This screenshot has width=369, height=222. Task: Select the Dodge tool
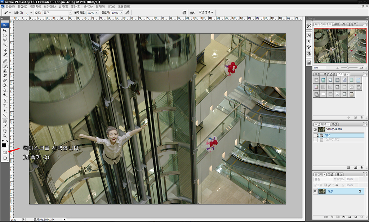(x=5, y=95)
